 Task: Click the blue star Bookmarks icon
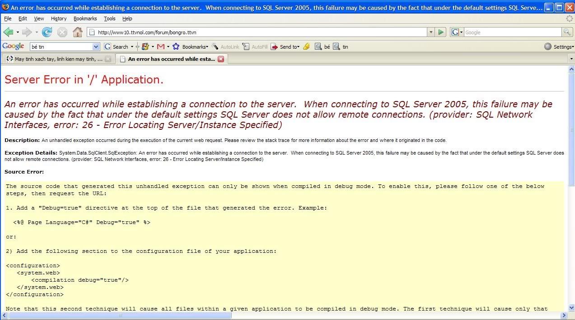point(176,46)
